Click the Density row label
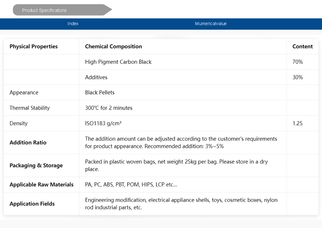322x228 pixels. [x=19, y=124]
